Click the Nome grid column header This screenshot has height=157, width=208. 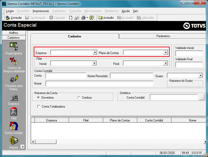(x=189, y=120)
